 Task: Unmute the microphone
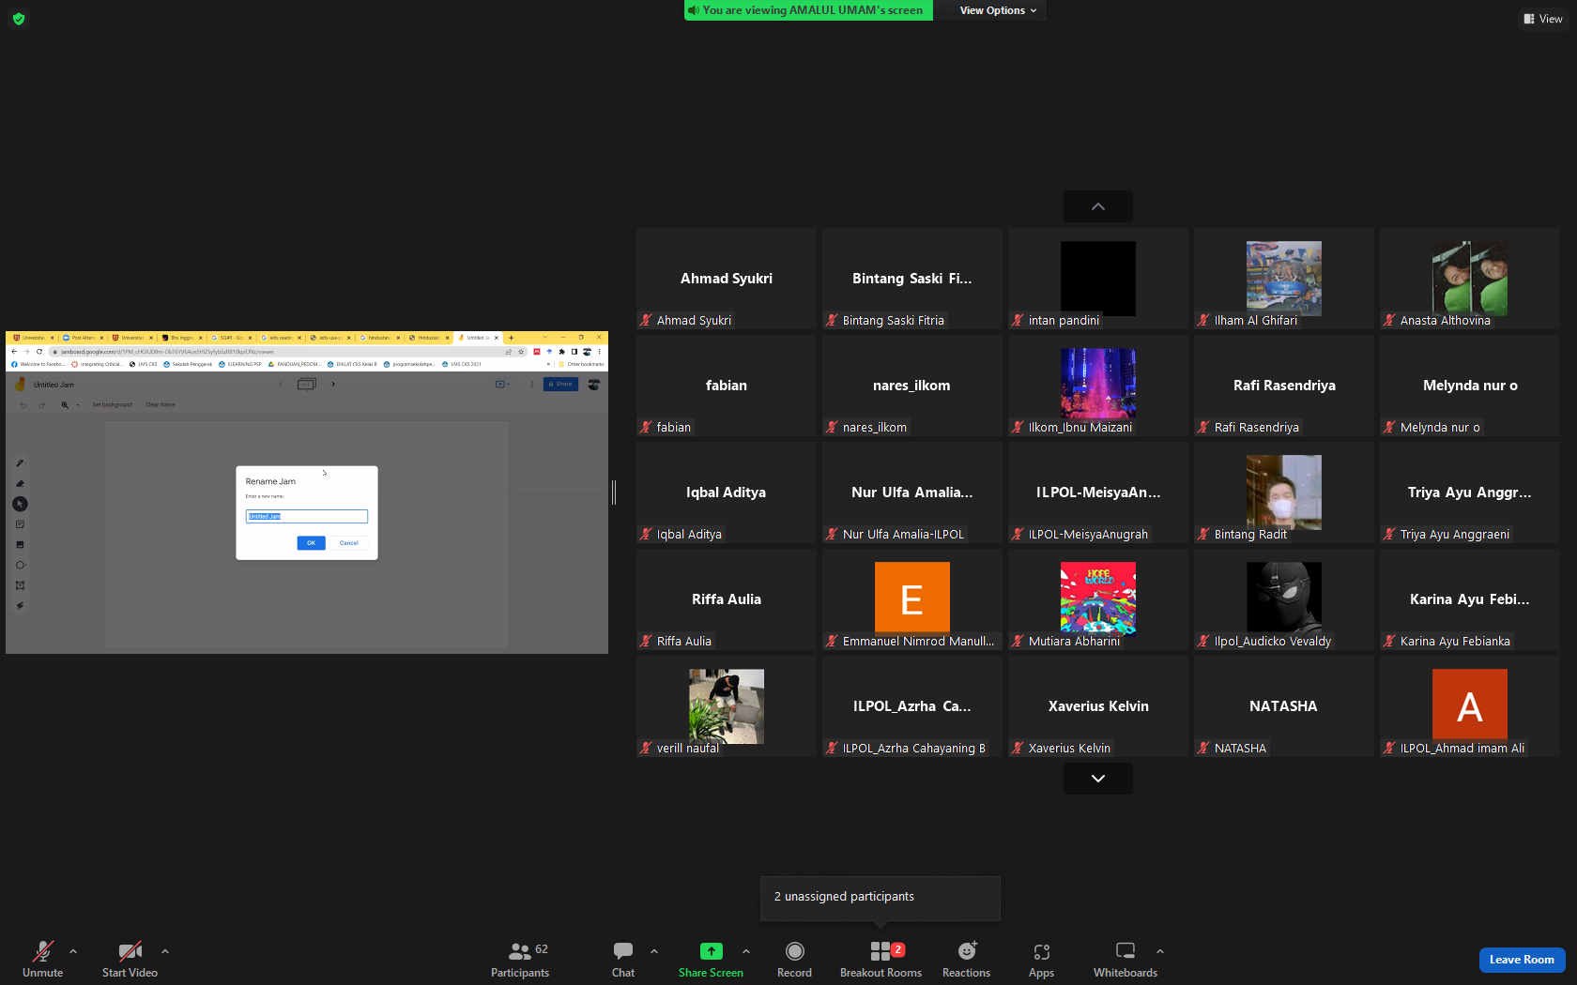42,960
